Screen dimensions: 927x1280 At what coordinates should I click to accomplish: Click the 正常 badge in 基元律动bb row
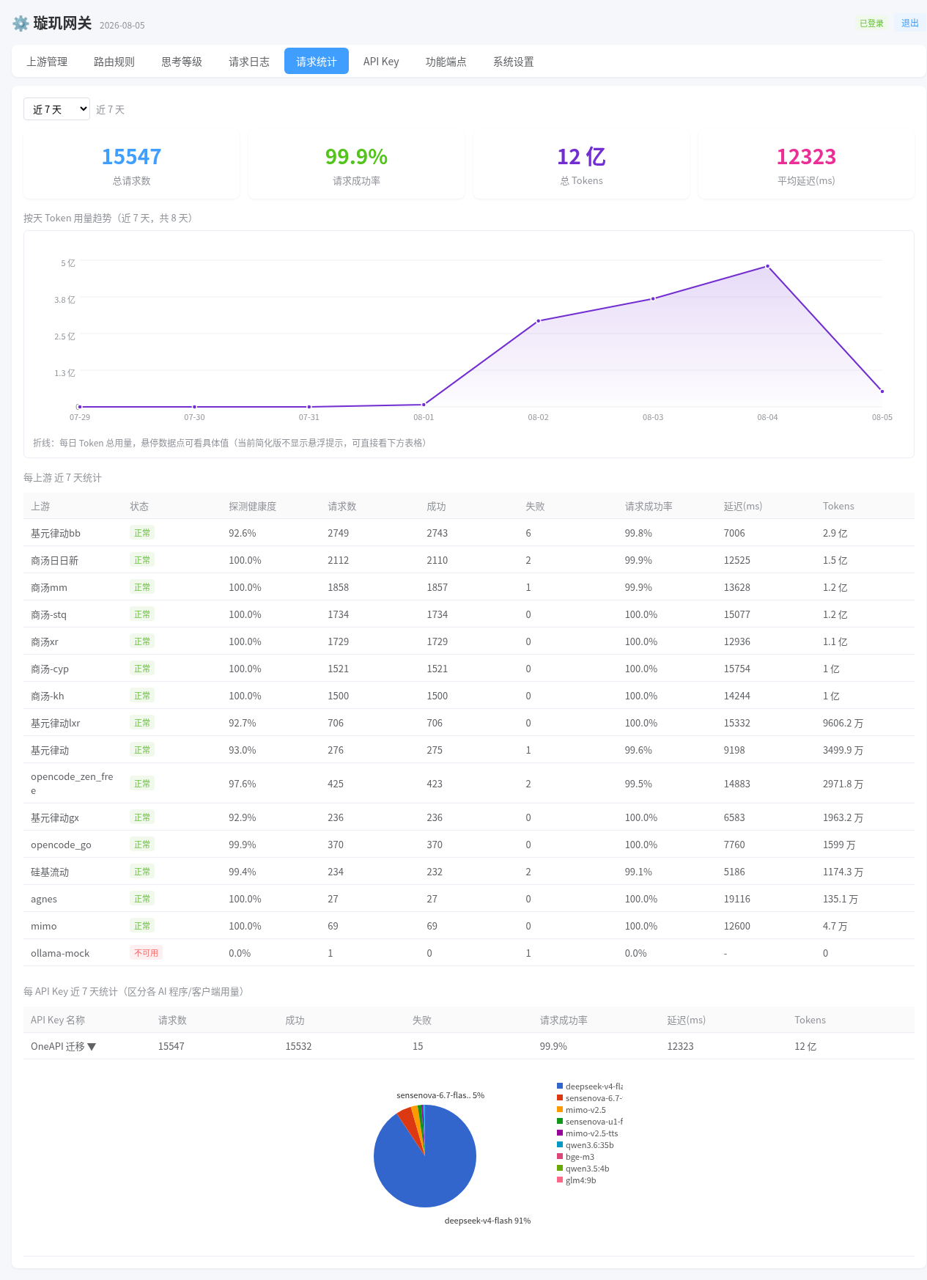tap(142, 533)
